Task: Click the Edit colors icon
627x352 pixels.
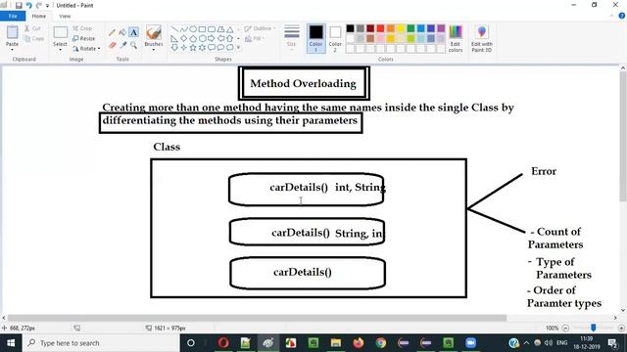Action: [456, 38]
